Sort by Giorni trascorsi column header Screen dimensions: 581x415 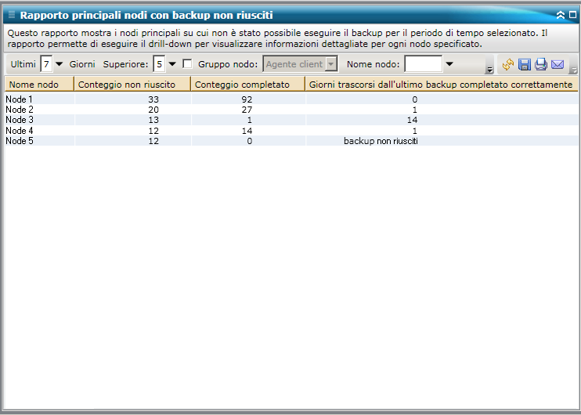pyautogui.click(x=442, y=84)
